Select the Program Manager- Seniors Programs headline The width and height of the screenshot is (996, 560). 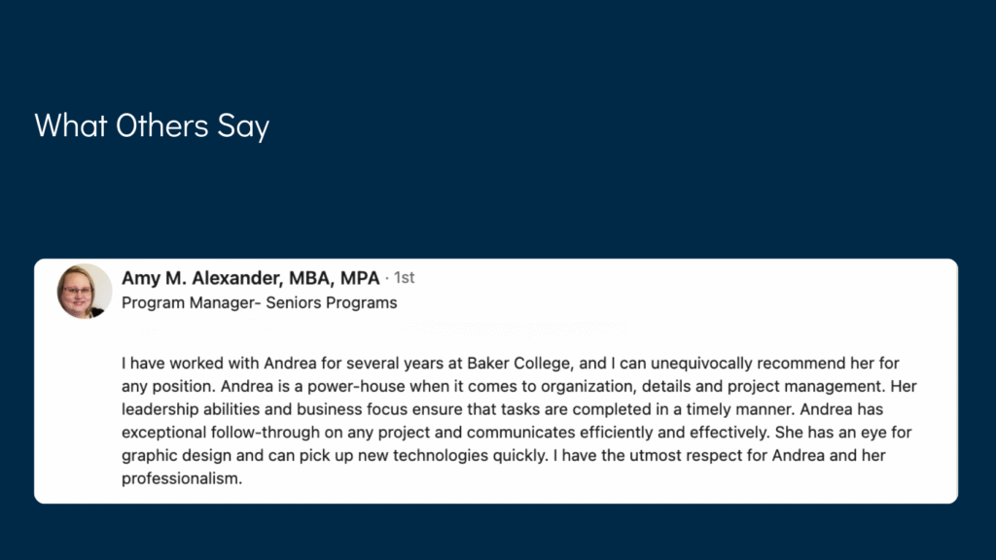pos(259,303)
